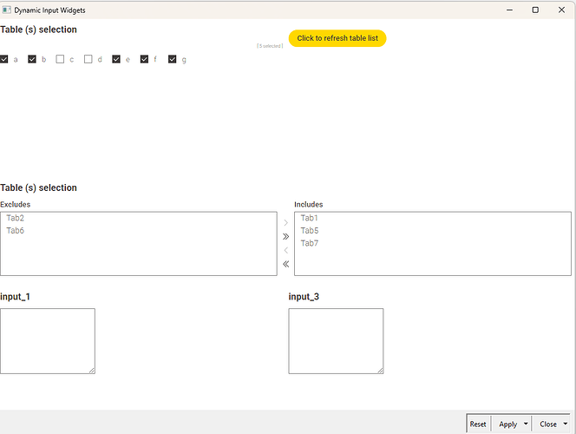
Task: Untick the checkbox labeled g
Action: click(172, 59)
